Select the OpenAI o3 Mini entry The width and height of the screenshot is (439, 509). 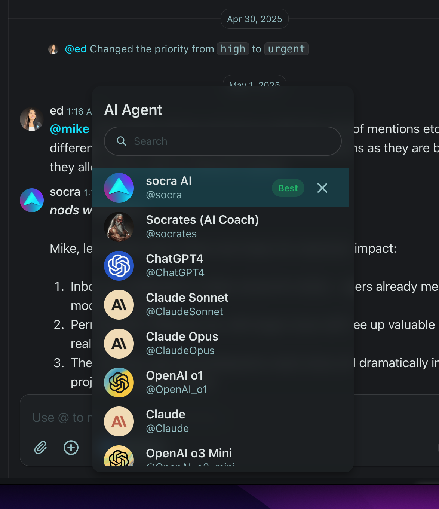click(x=221, y=457)
